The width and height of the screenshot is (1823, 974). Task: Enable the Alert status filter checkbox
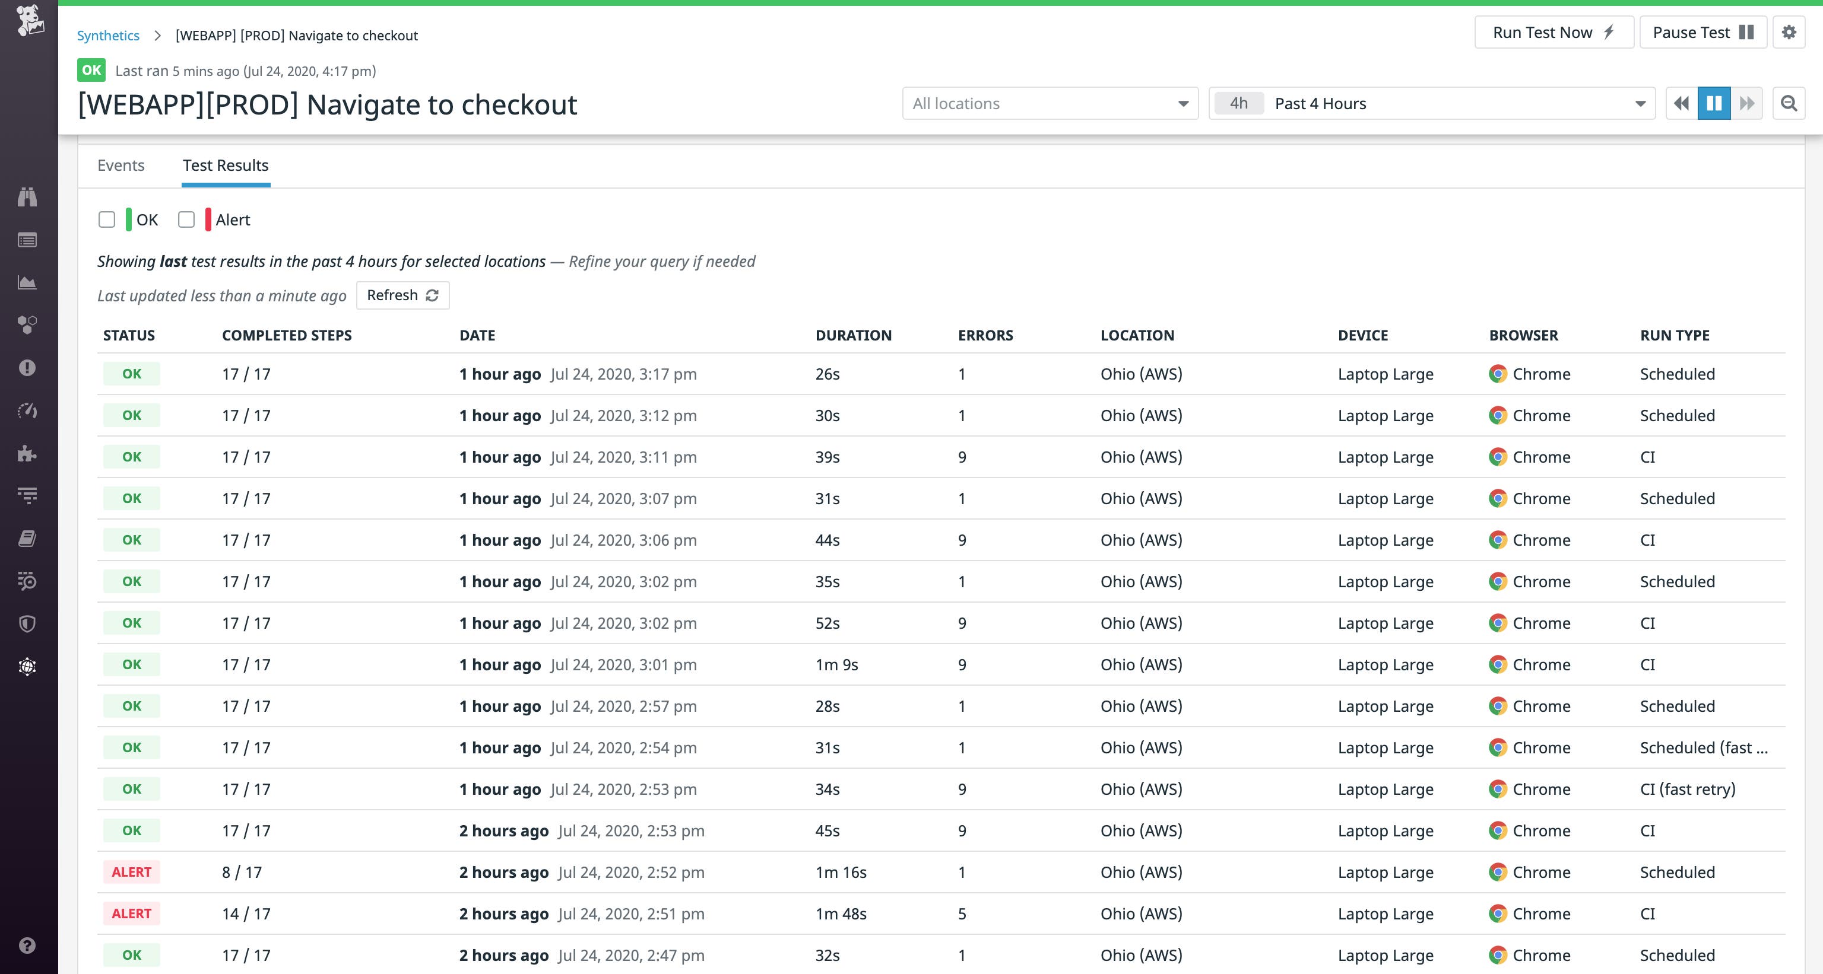click(x=186, y=219)
